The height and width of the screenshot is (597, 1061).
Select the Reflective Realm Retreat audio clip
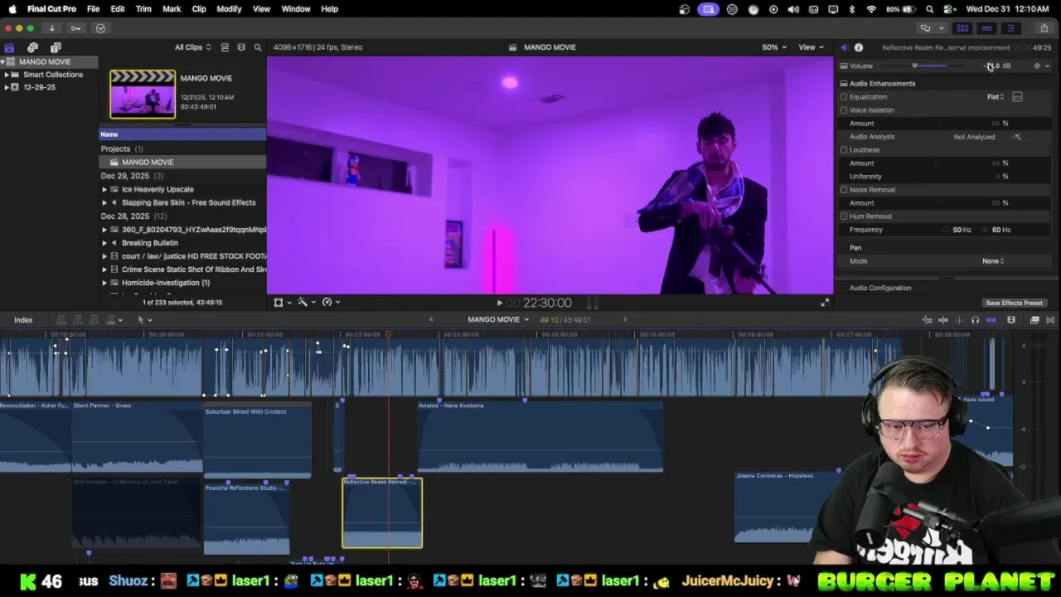(x=382, y=512)
